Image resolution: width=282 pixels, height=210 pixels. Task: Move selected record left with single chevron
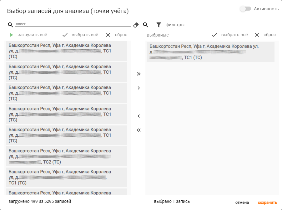coord(139,116)
